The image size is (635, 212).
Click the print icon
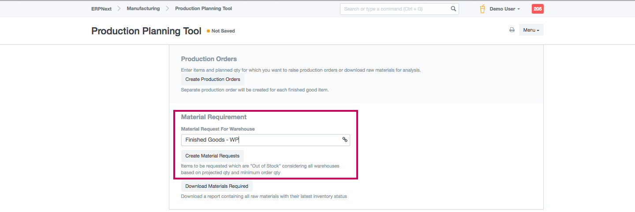[x=512, y=30]
